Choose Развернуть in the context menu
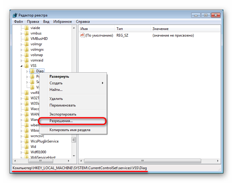The width and height of the screenshot is (233, 183). pos(73,76)
